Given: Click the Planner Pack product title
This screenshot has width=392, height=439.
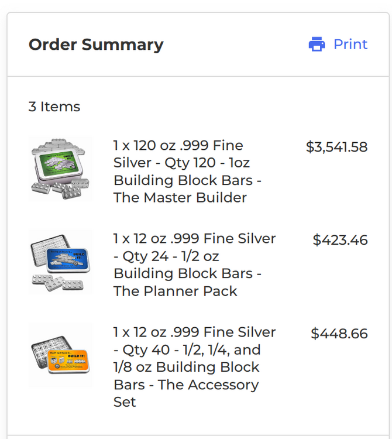Looking at the screenshot, I should pyautogui.click(x=194, y=265).
